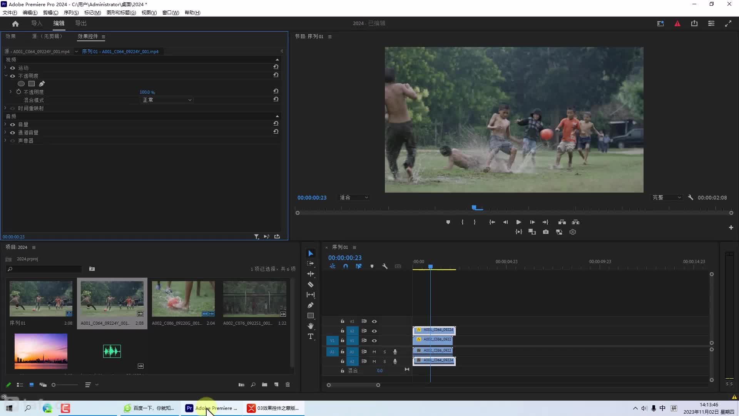This screenshot has width=739, height=416.
Task: Expand Panner (声像器) properties
Action: 5,140
